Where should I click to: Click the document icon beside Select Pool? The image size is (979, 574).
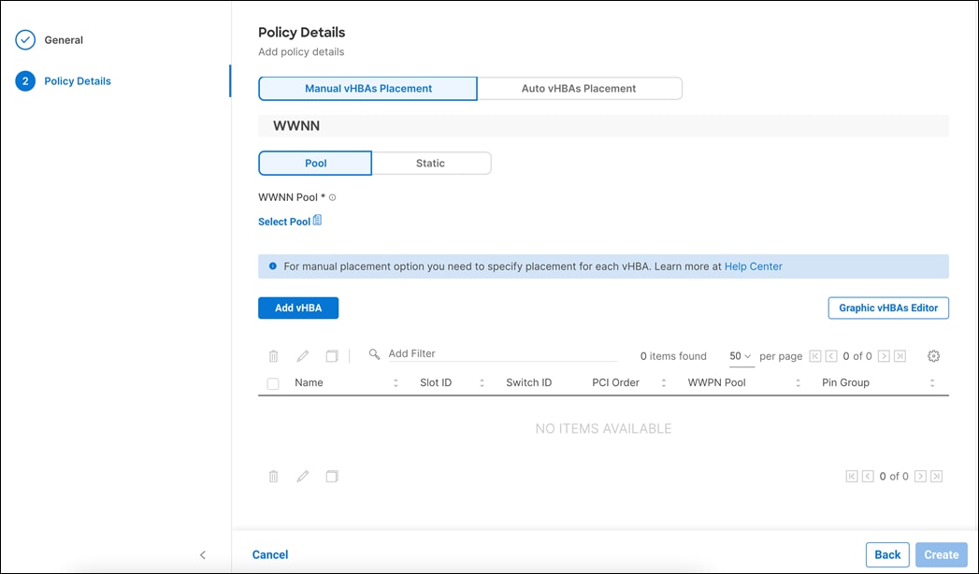pyautogui.click(x=316, y=220)
